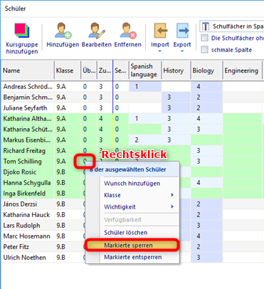Screen dimensions: 264x289
Task: Toggle the 'Die Schulfächer oh...' checkbox
Action: click(204, 38)
